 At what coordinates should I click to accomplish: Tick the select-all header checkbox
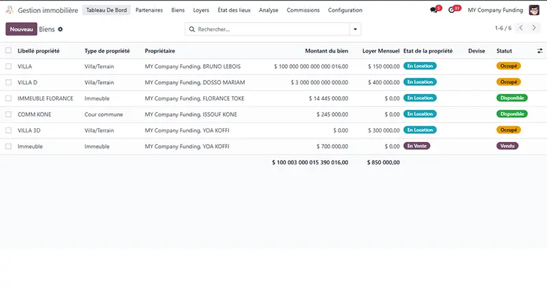(x=9, y=51)
